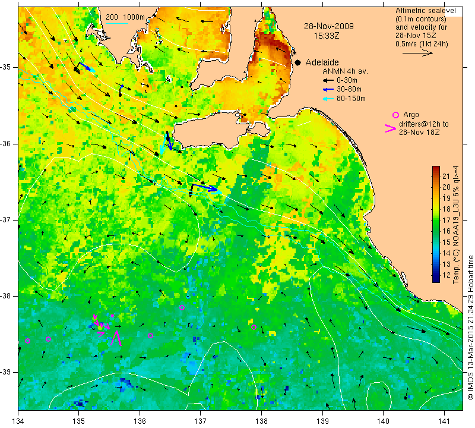This screenshot has width=475, height=428.
Task: Click the long blue current arrow near 137
Action: 204,188
